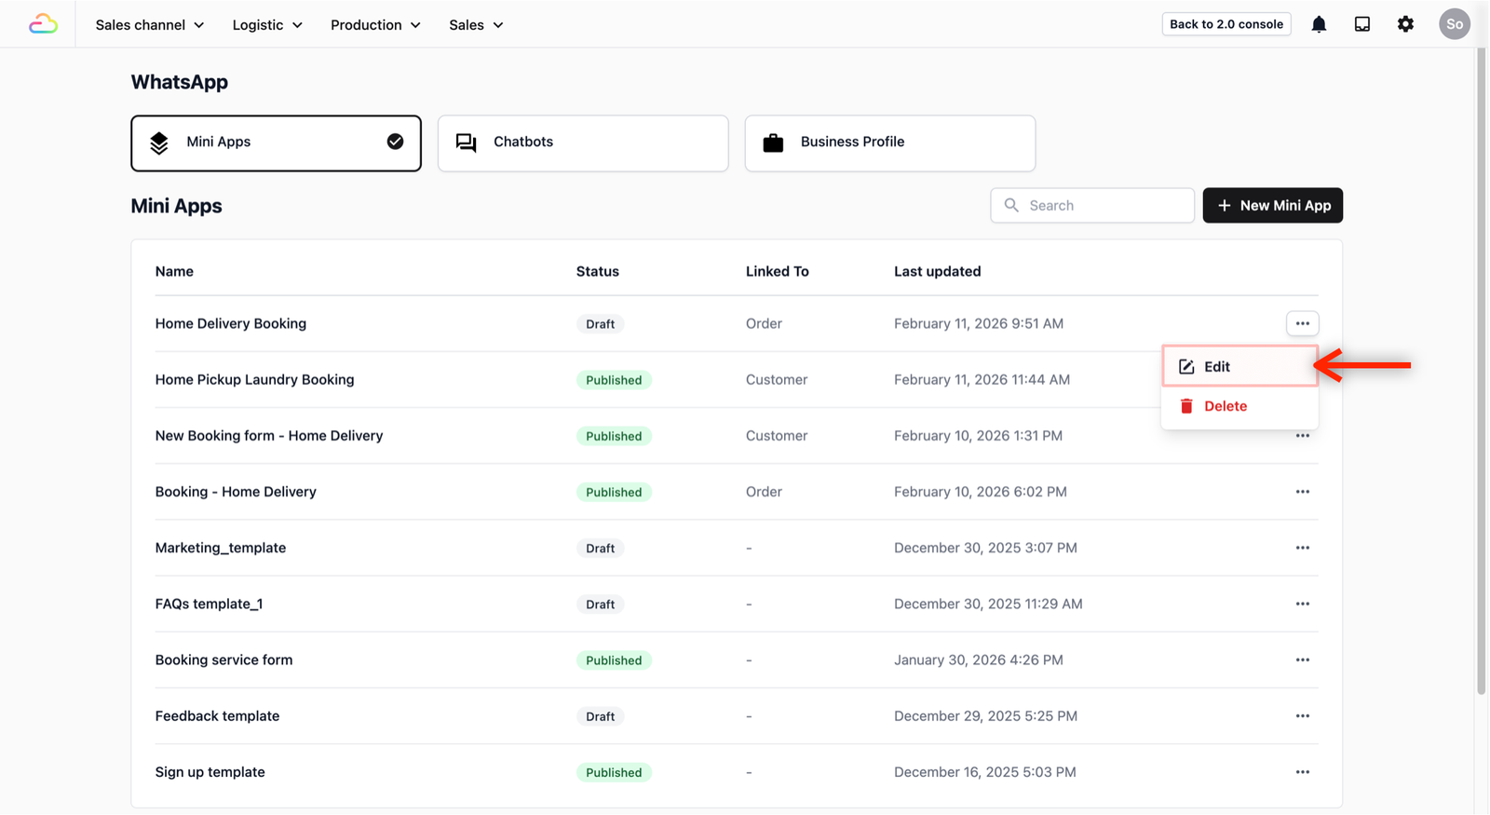The height and width of the screenshot is (815, 1490).
Task: Switch to the Business Profile tab
Action: 890,143
